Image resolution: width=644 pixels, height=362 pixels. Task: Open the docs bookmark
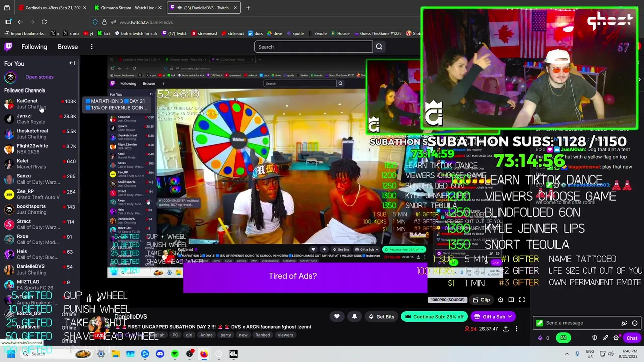point(255,34)
